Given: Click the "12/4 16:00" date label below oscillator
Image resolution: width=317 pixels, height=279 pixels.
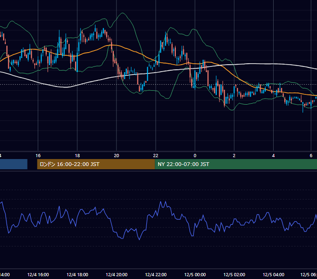Looking at the screenshot, I should pos(38,274).
